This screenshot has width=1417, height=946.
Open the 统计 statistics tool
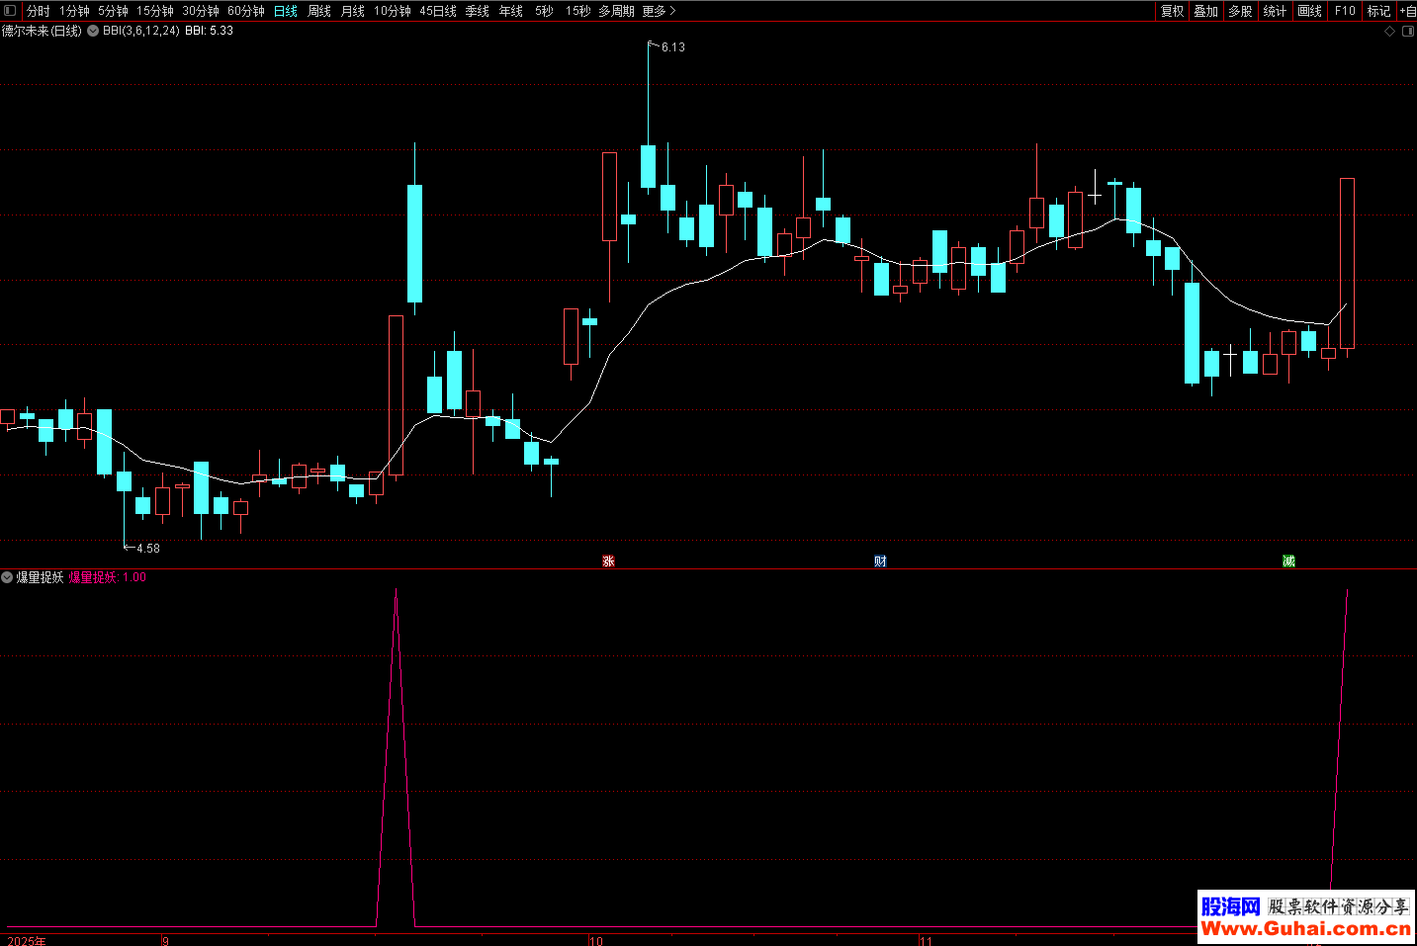click(x=1275, y=11)
